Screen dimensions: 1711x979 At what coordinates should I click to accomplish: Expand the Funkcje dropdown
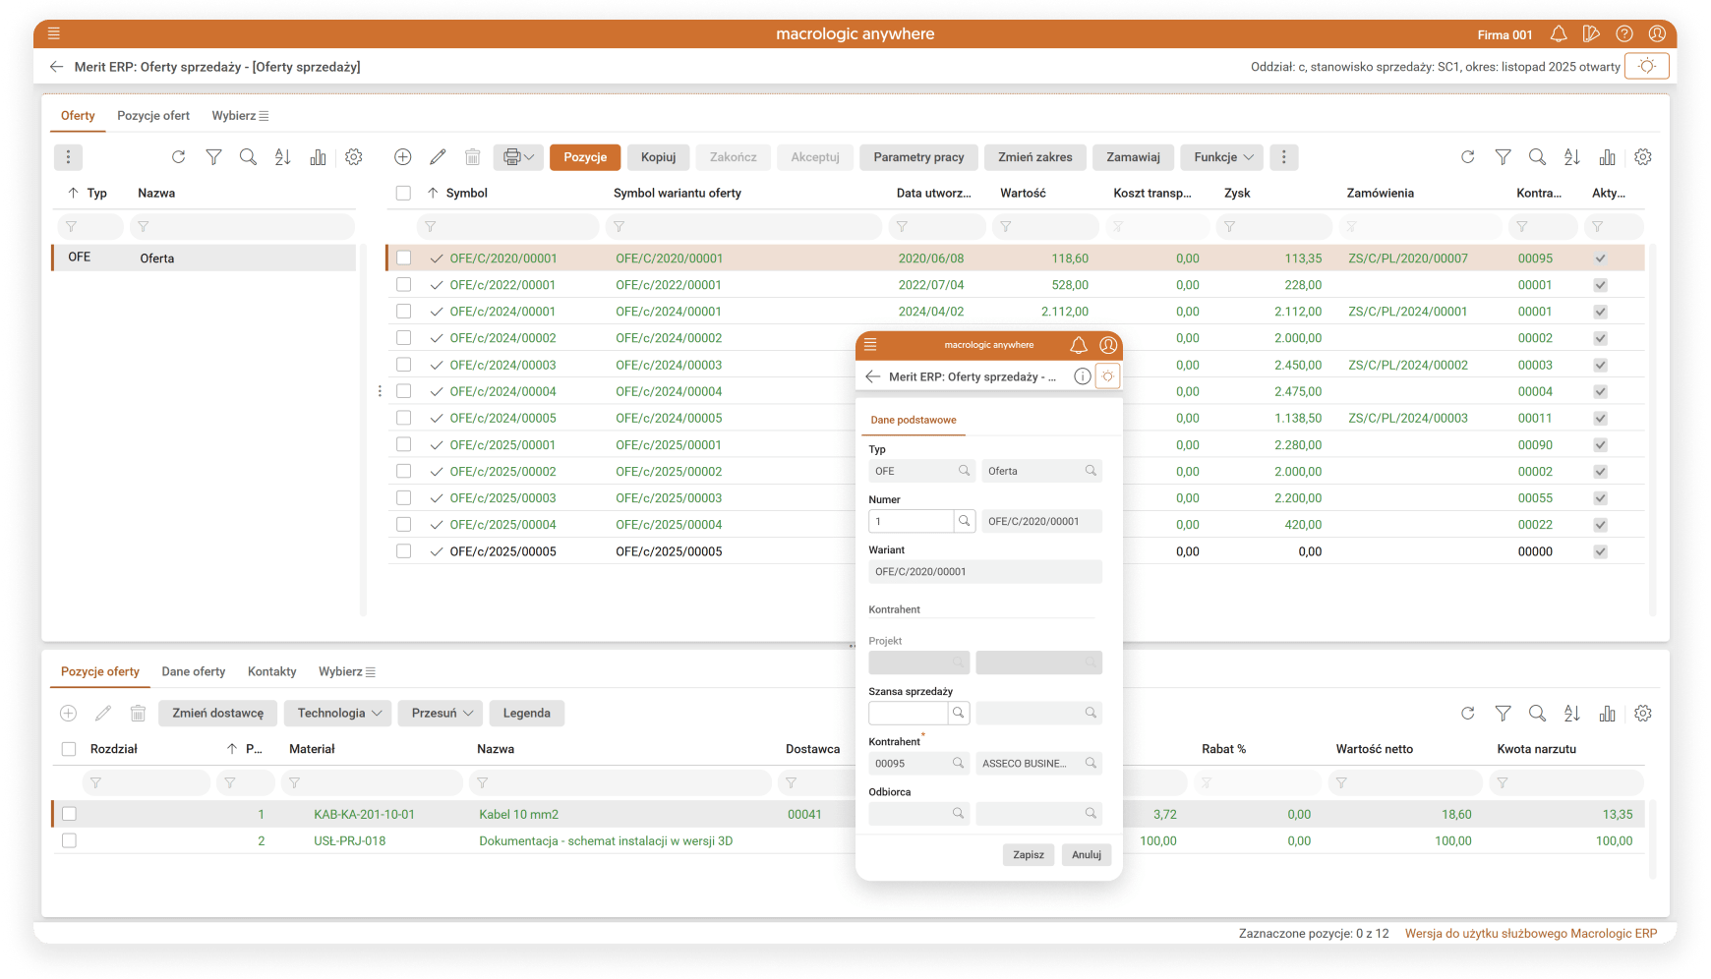(x=1223, y=157)
